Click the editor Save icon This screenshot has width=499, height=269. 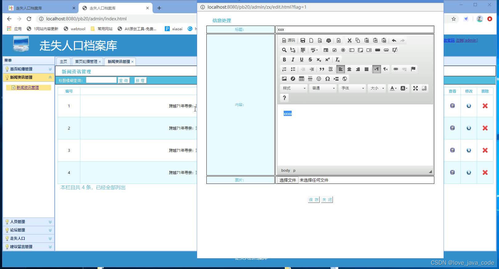pyautogui.click(x=303, y=40)
